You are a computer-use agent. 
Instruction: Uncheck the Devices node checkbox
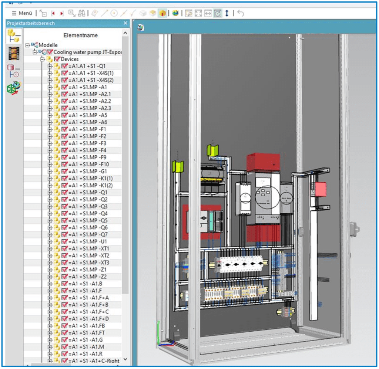coord(57,59)
